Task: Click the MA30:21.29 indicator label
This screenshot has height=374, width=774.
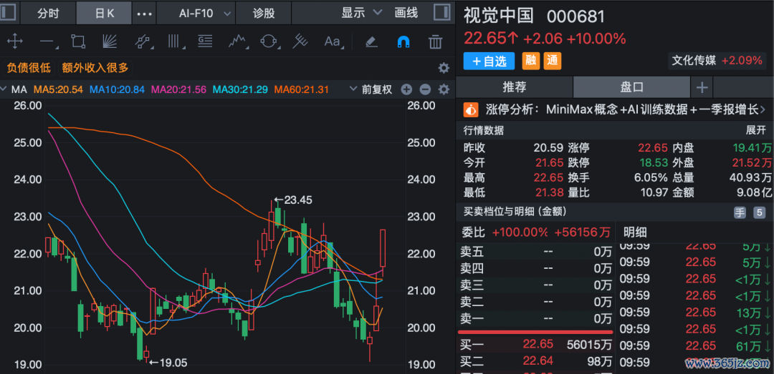Action: click(x=240, y=89)
